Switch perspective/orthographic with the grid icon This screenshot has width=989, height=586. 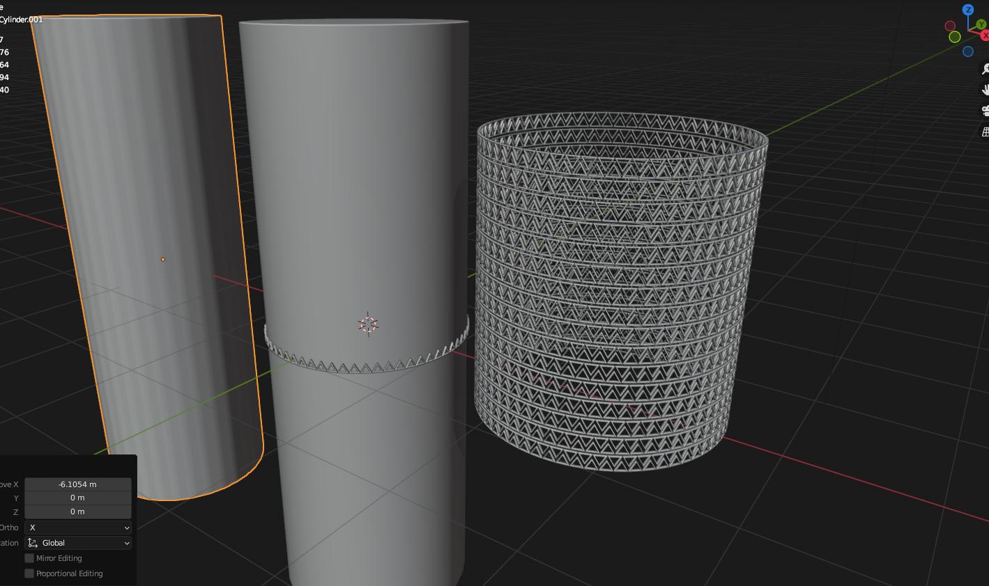click(986, 132)
